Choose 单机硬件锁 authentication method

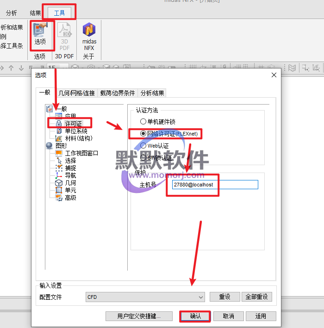click(143, 121)
